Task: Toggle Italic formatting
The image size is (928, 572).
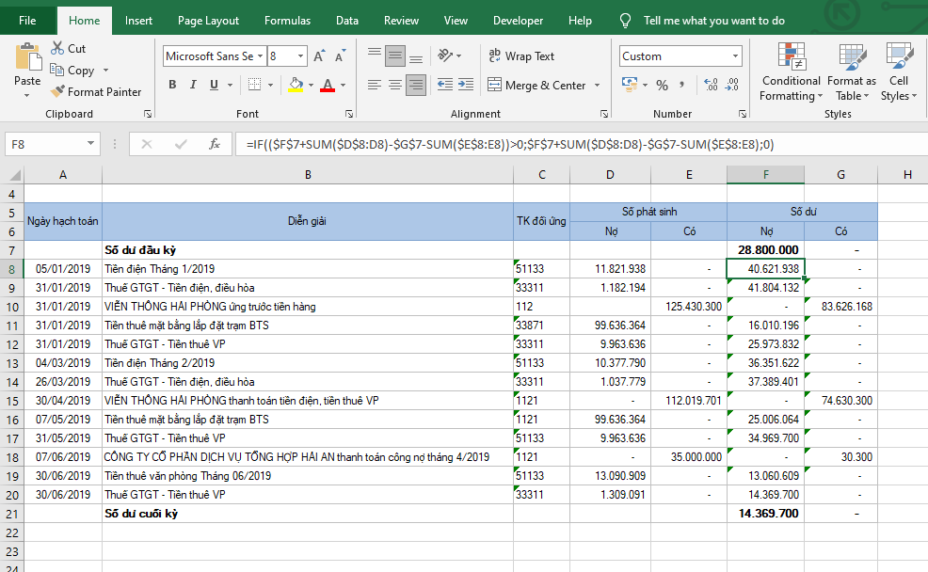Action: 194,86
